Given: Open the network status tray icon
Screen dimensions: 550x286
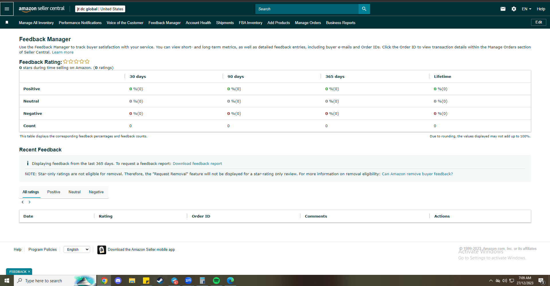Looking at the screenshot, I should coord(512,281).
